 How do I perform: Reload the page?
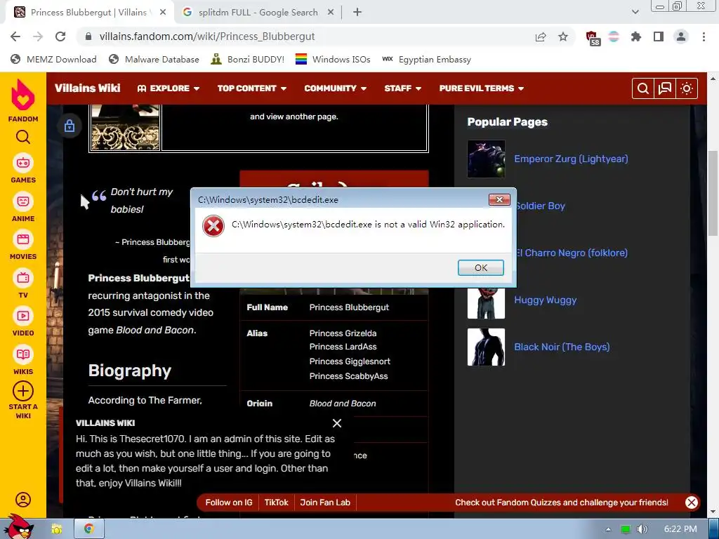(x=60, y=36)
